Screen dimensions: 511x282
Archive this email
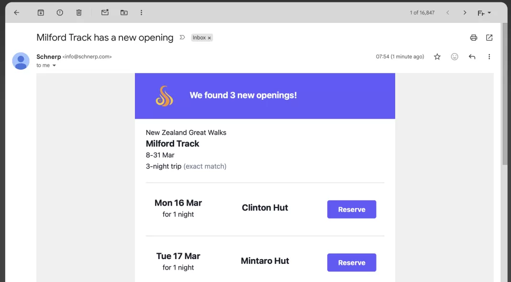[x=41, y=12]
